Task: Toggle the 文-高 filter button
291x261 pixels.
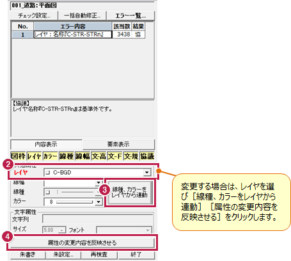Action: 98,156
